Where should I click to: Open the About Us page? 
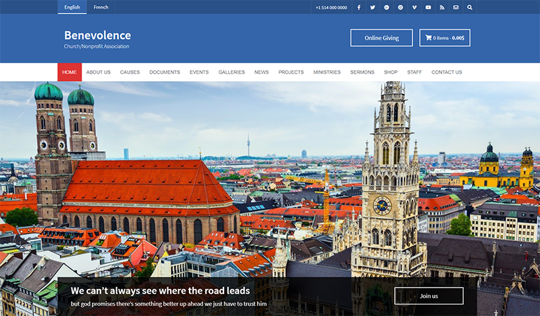pos(99,72)
